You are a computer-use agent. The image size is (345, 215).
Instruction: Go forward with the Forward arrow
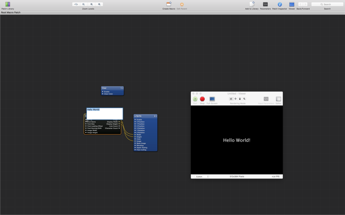tap(305, 4)
